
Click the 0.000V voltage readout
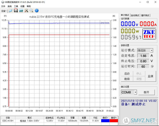tap(129, 24)
